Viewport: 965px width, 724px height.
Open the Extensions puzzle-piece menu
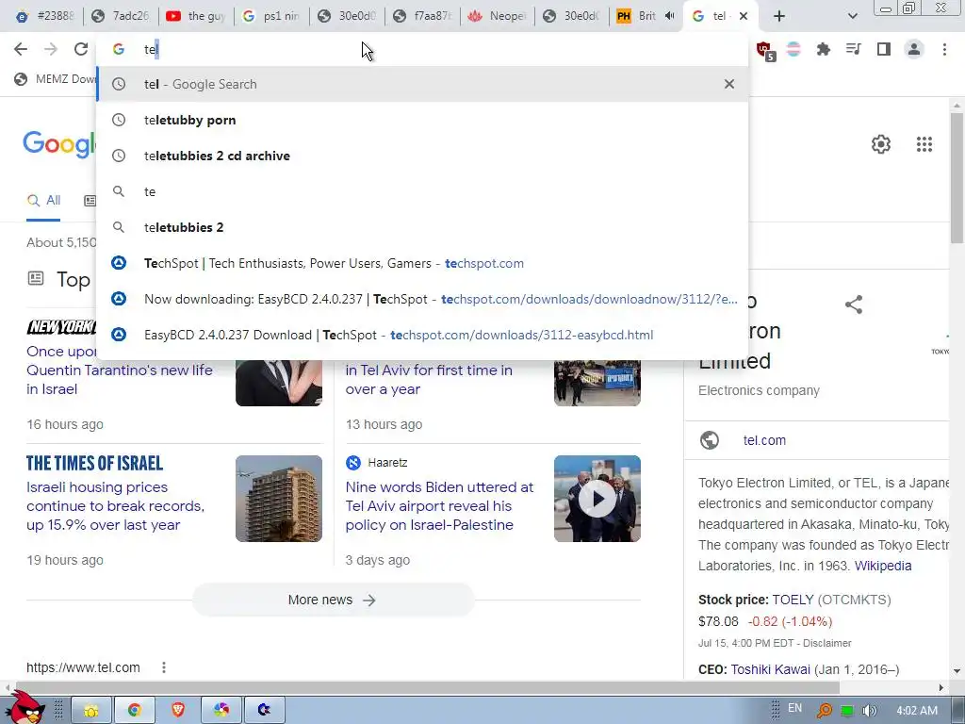[x=824, y=49]
